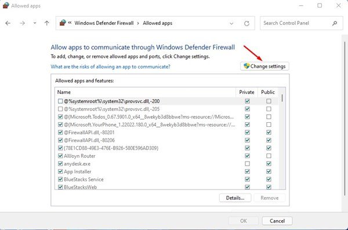The height and width of the screenshot is (230, 348).
Task: Click the shield icon on Change settings
Action: click(246, 66)
